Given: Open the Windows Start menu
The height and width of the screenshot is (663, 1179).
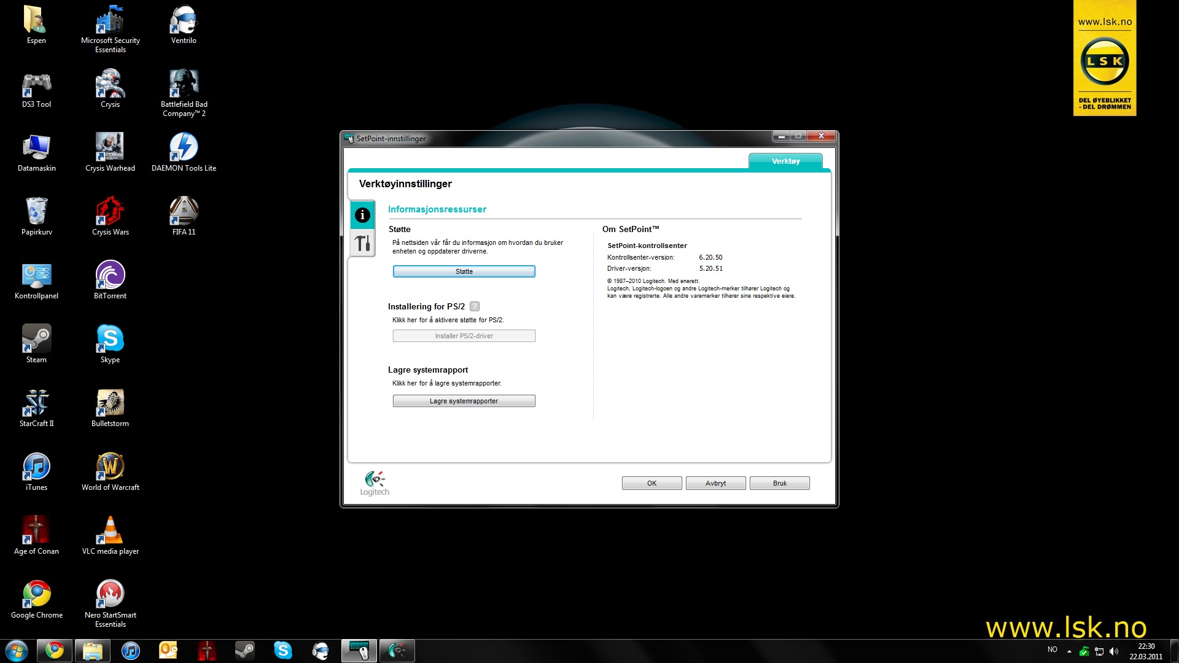Looking at the screenshot, I should click(17, 651).
